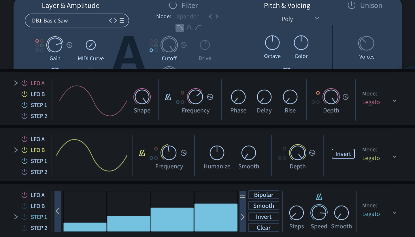The height and width of the screenshot is (237, 415).
Task: Click the Voices knob
Action: point(366,44)
